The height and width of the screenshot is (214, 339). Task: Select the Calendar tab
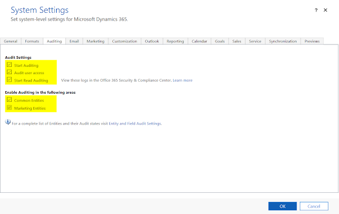point(199,41)
